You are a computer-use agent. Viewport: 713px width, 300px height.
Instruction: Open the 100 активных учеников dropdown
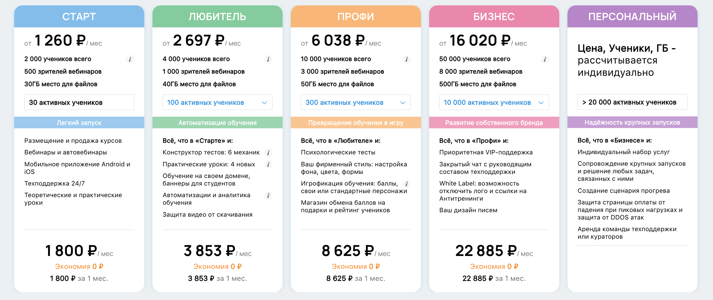point(217,103)
